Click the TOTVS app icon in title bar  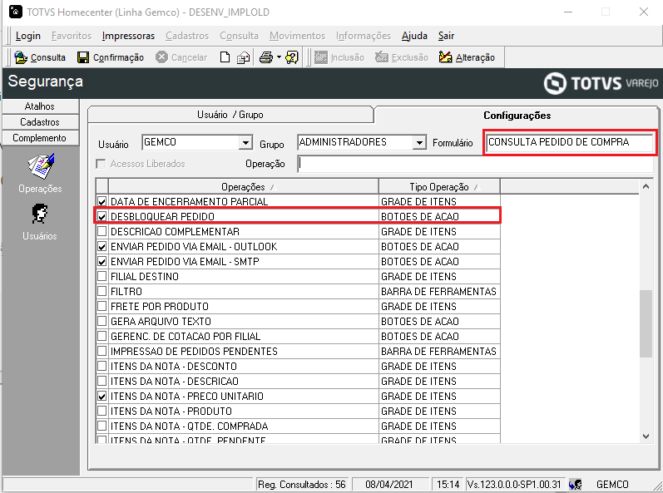(15, 12)
